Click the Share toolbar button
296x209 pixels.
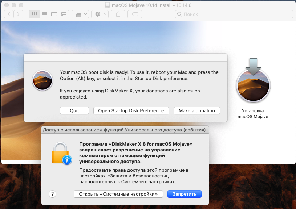pyautogui.click(x=118, y=14)
